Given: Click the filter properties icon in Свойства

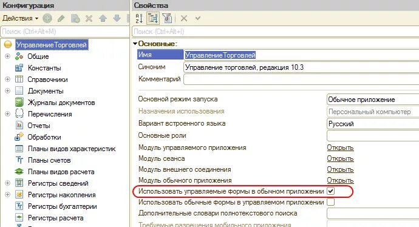Looking at the screenshot, I should pos(167,18).
